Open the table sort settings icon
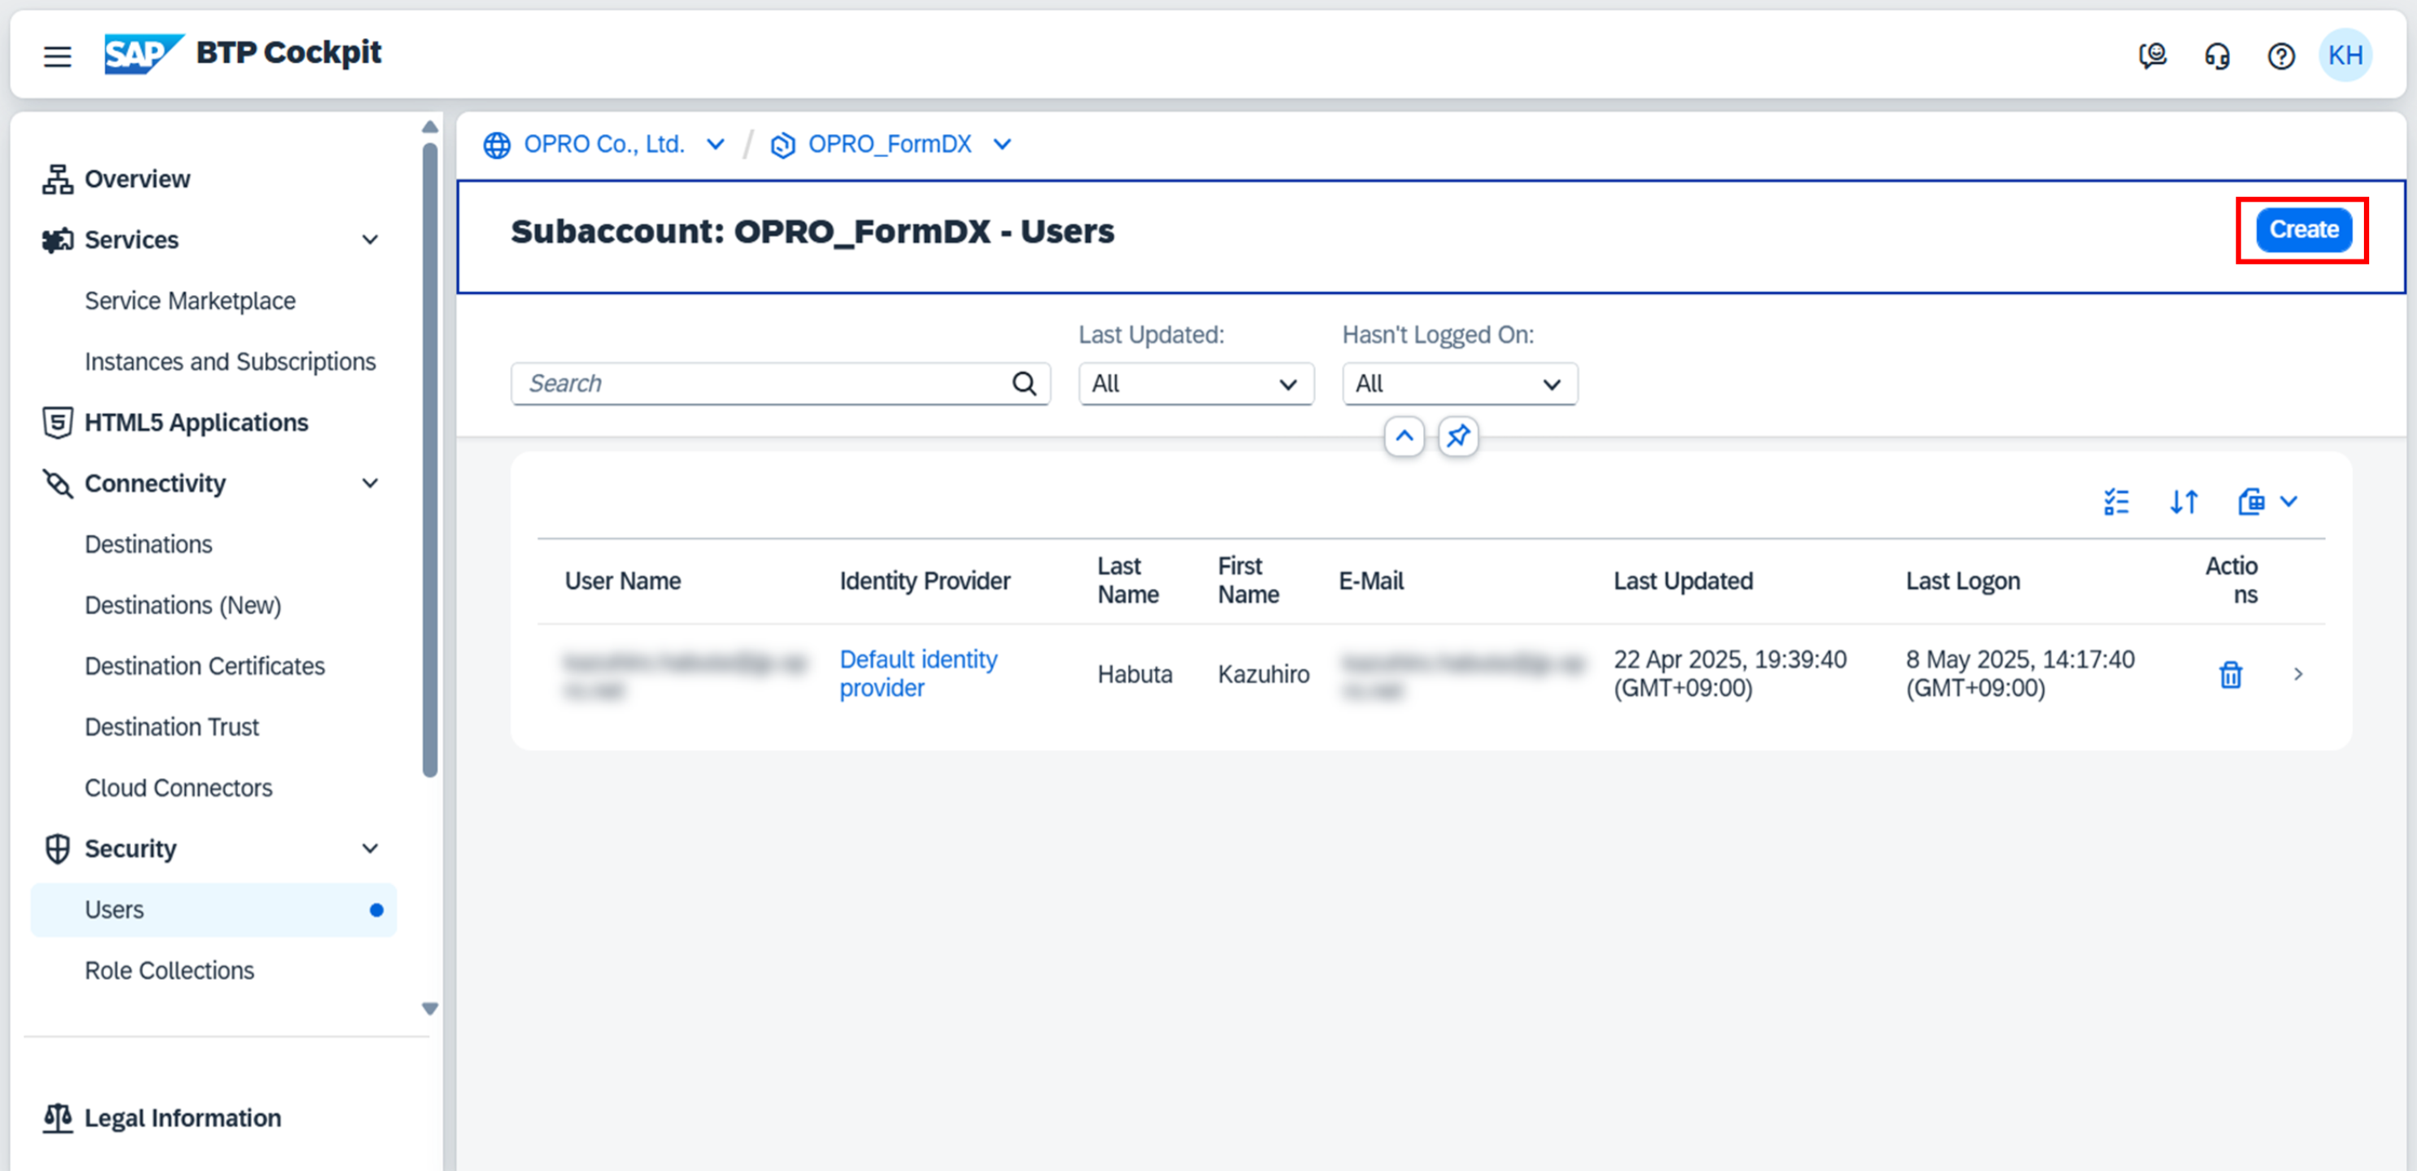This screenshot has height=1171, width=2417. coord(2183,502)
